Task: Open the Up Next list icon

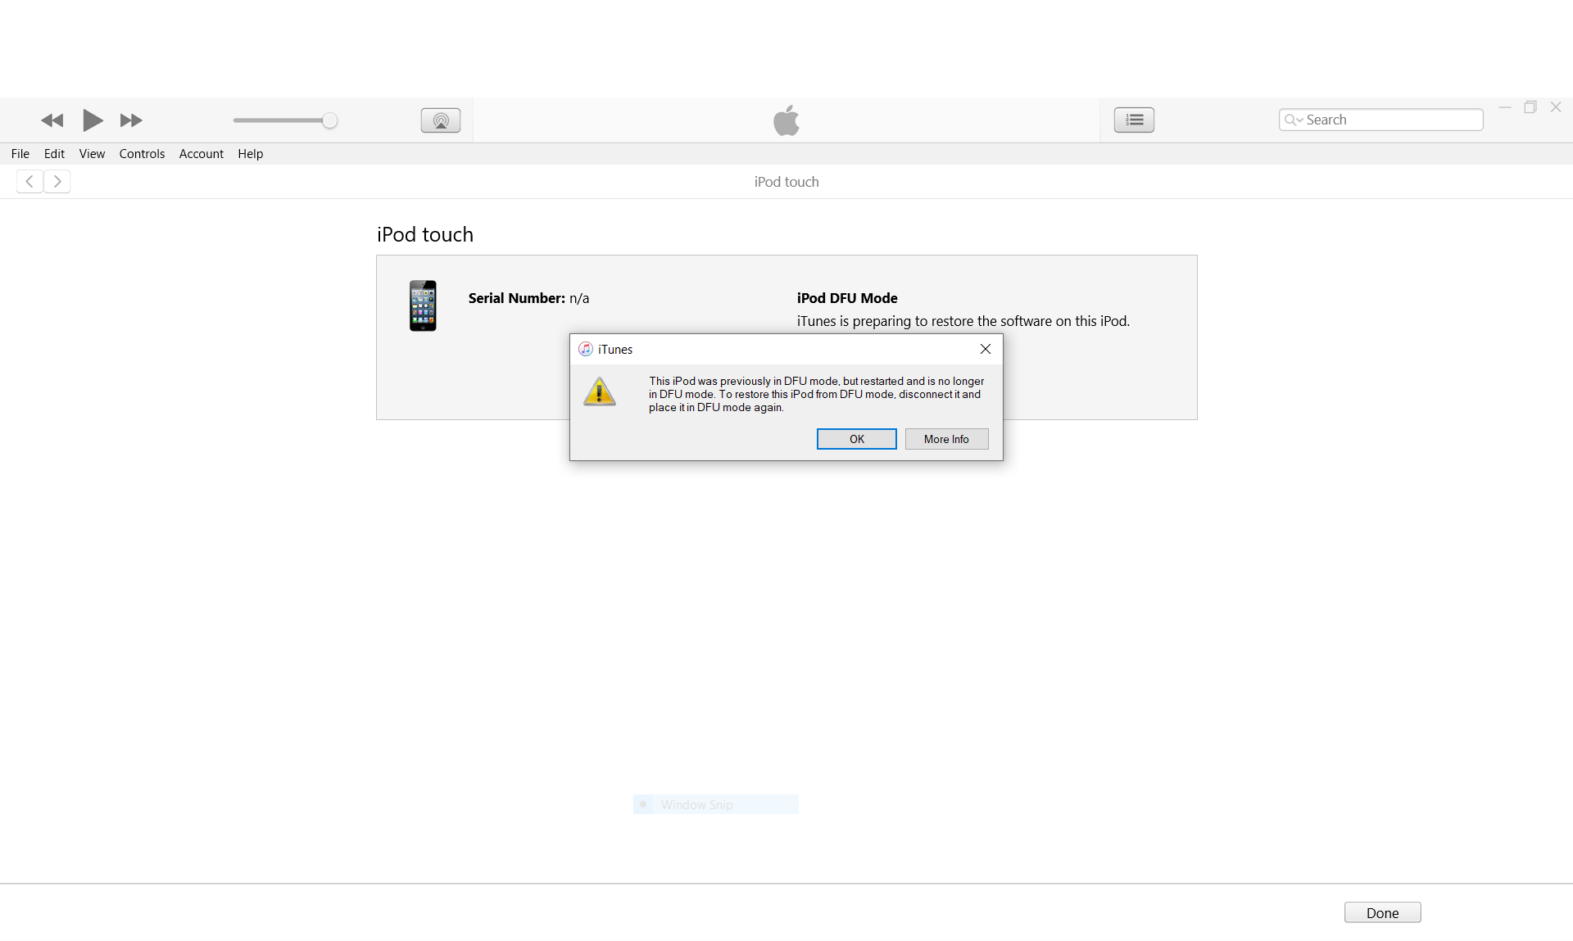Action: point(1134,120)
